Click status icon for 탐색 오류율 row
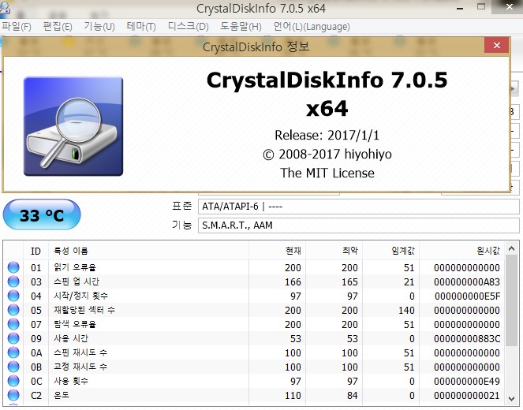Screen dimensions: 523x410 point(13,324)
